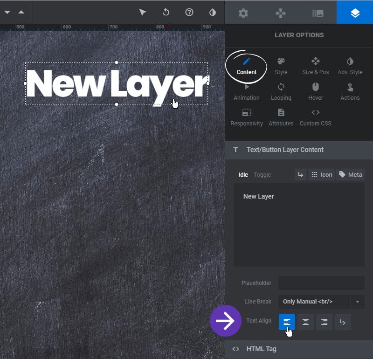
Task: Open the Hover options
Action: point(316,92)
